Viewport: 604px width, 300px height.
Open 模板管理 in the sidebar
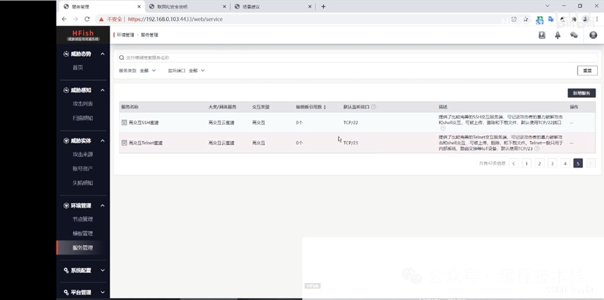click(83, 234)
